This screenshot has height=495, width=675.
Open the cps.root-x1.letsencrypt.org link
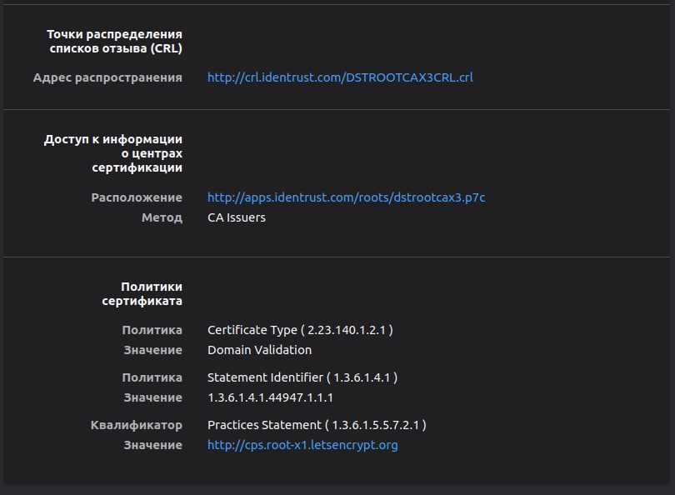click(302, 445)
